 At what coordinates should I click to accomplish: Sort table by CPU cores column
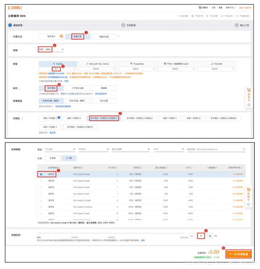click(112, 168)
